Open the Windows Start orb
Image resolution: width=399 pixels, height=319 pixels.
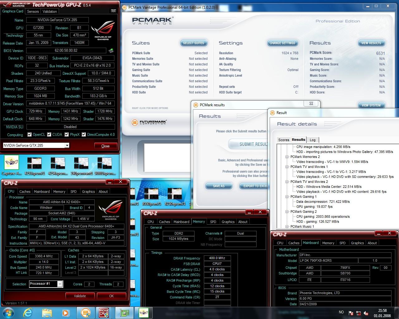point(8,312)
